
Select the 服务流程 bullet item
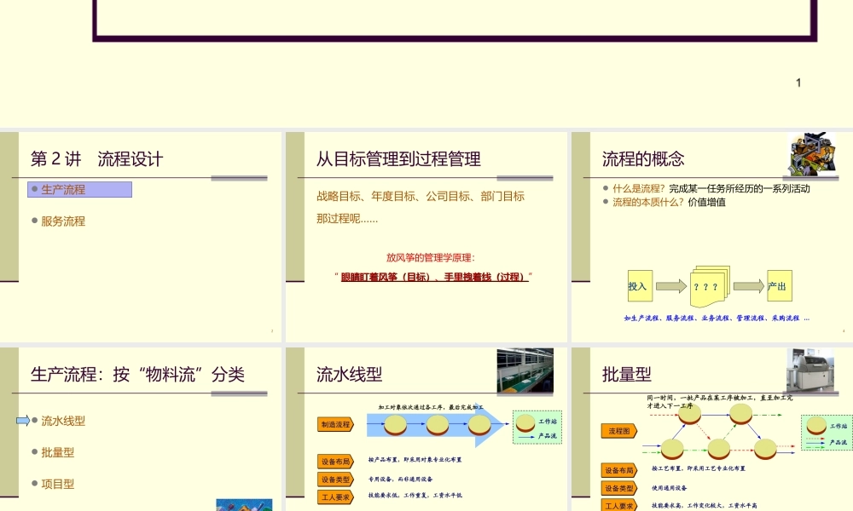63,221
